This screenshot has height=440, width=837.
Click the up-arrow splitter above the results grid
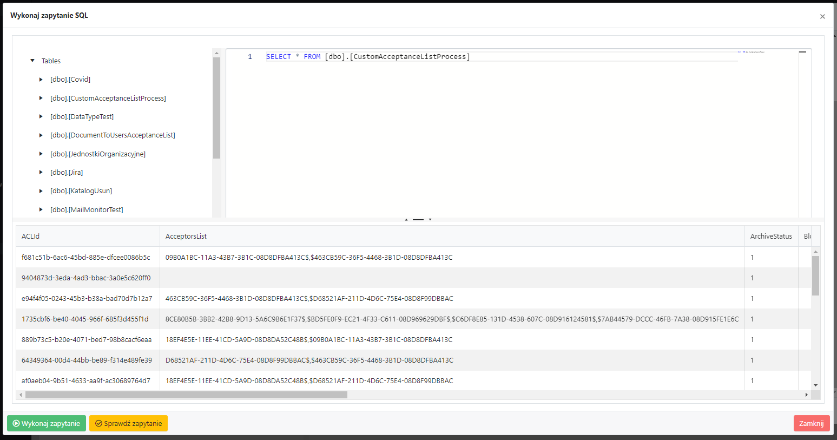click(406, 221)
